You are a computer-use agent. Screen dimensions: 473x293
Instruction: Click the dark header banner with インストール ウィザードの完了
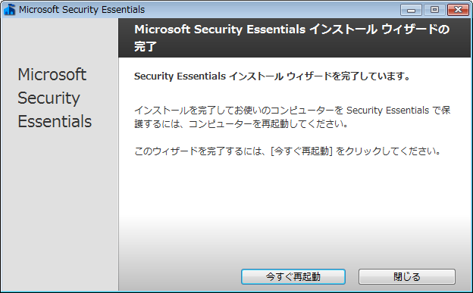(x=294, y=38)
